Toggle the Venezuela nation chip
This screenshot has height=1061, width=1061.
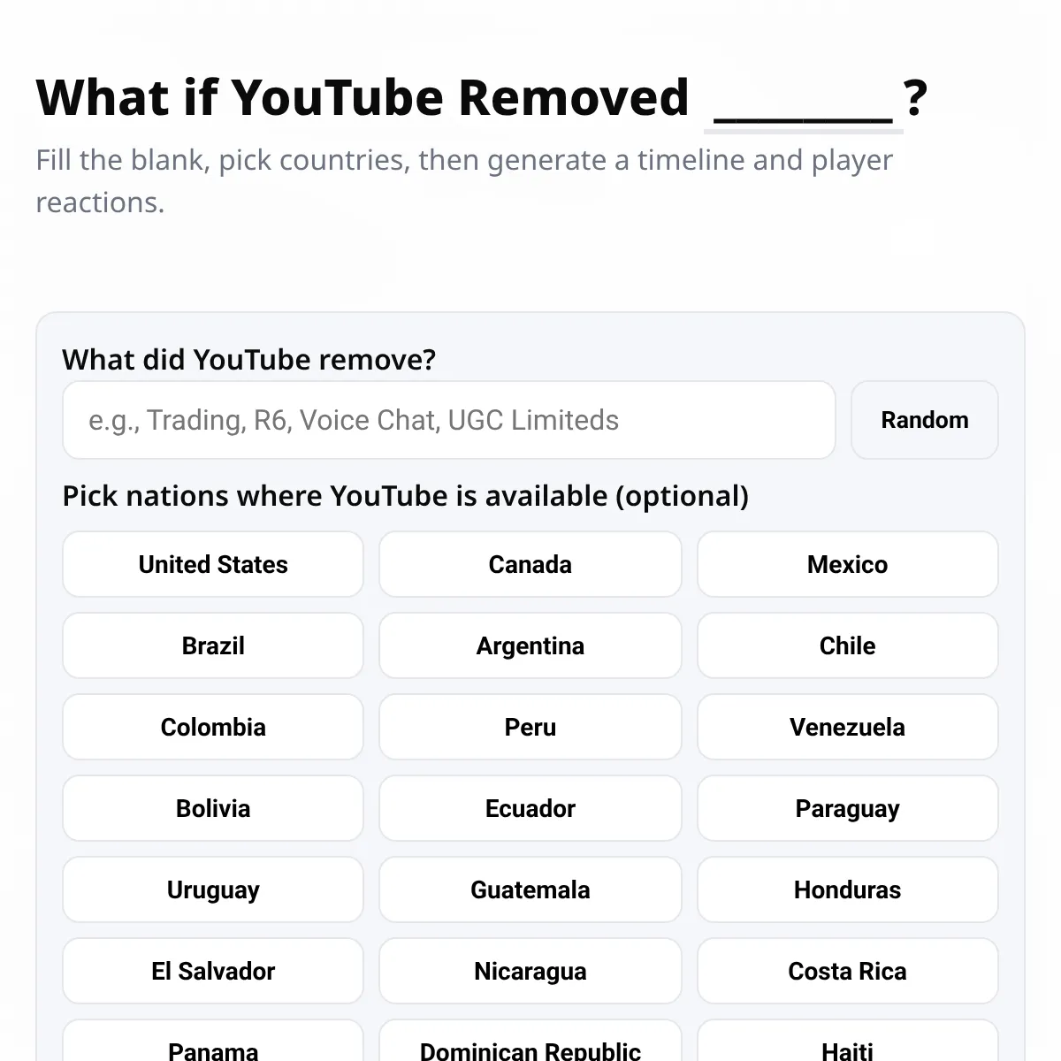click(x=847, y=727)
